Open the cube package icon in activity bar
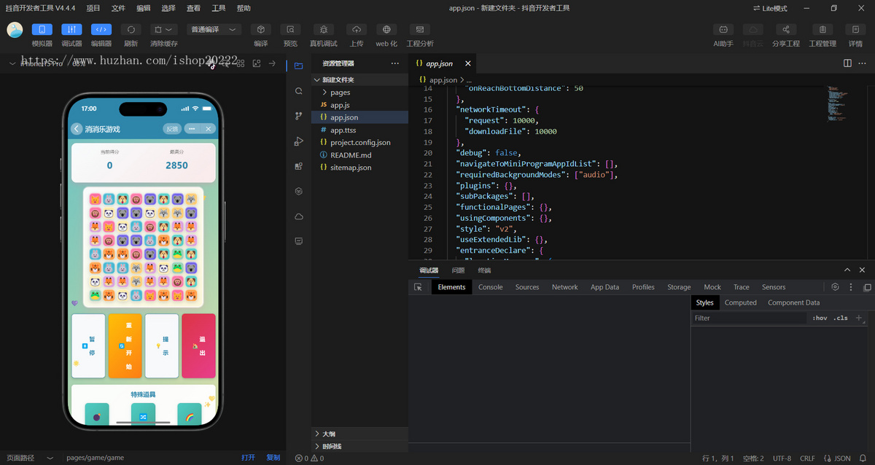The image size is (875, 465). coord(298,191)
